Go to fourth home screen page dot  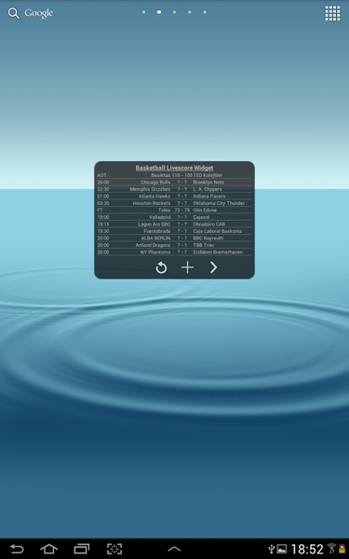click(190, 12)
